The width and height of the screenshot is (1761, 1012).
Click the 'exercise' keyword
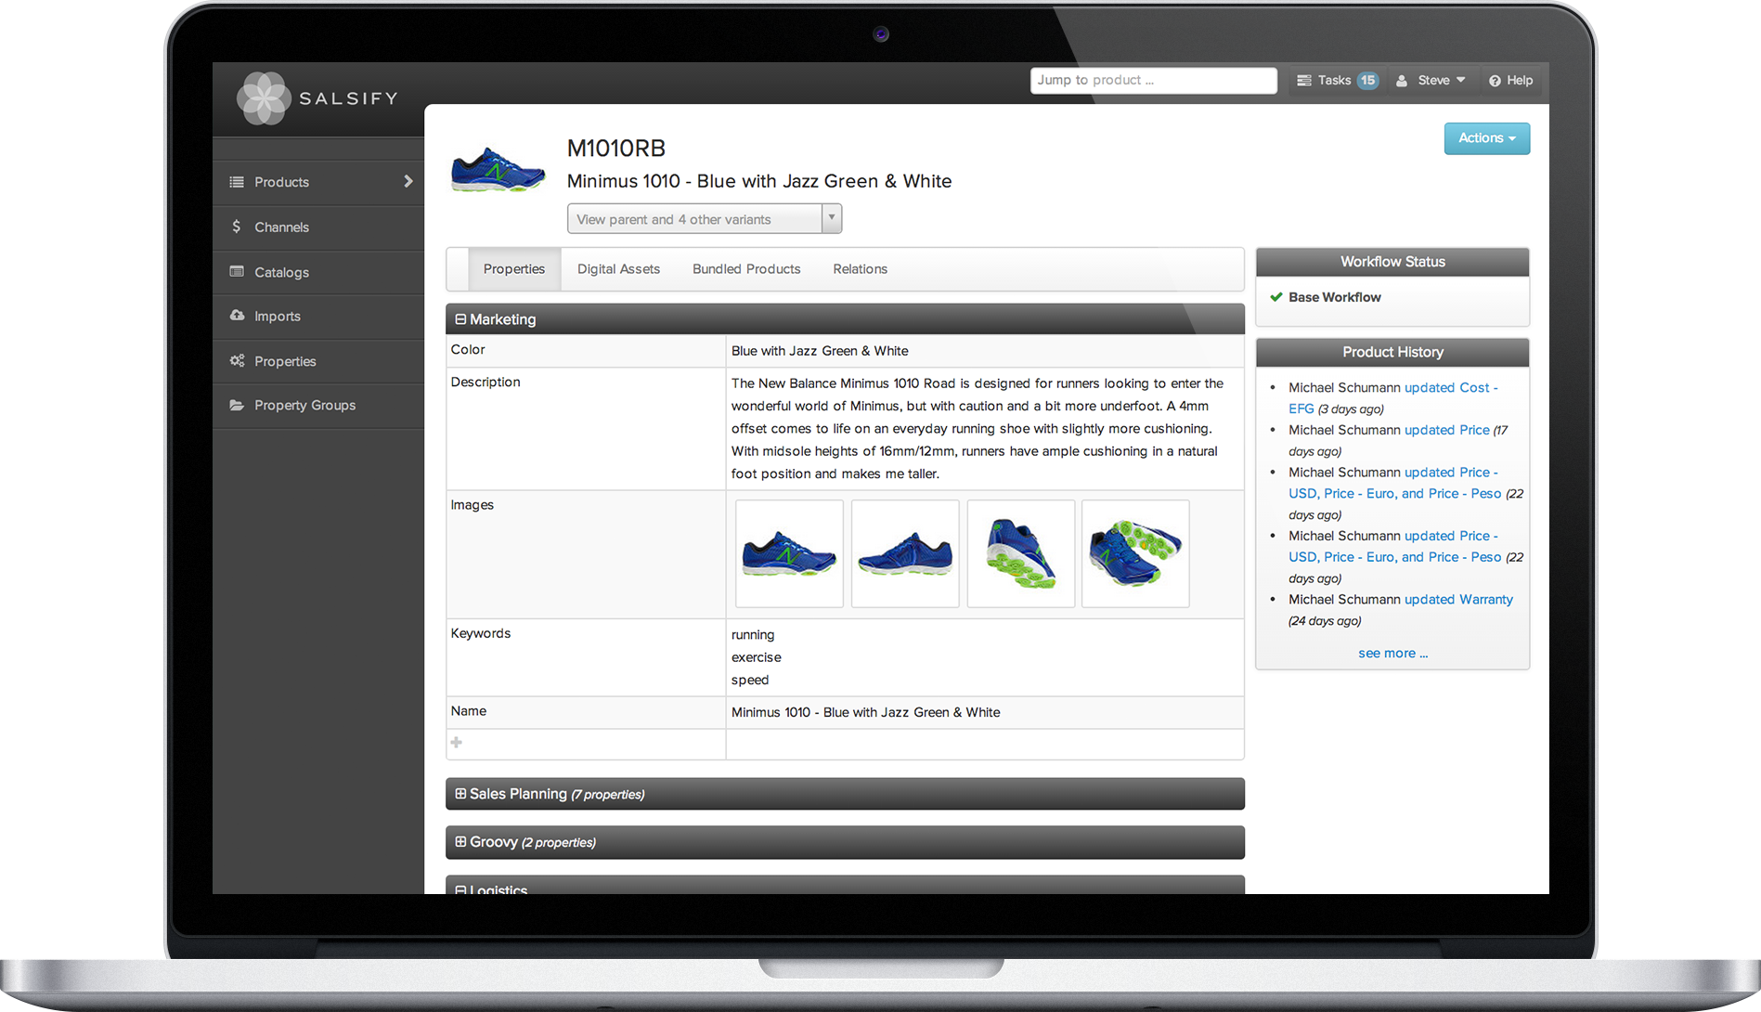coord(757,657)
